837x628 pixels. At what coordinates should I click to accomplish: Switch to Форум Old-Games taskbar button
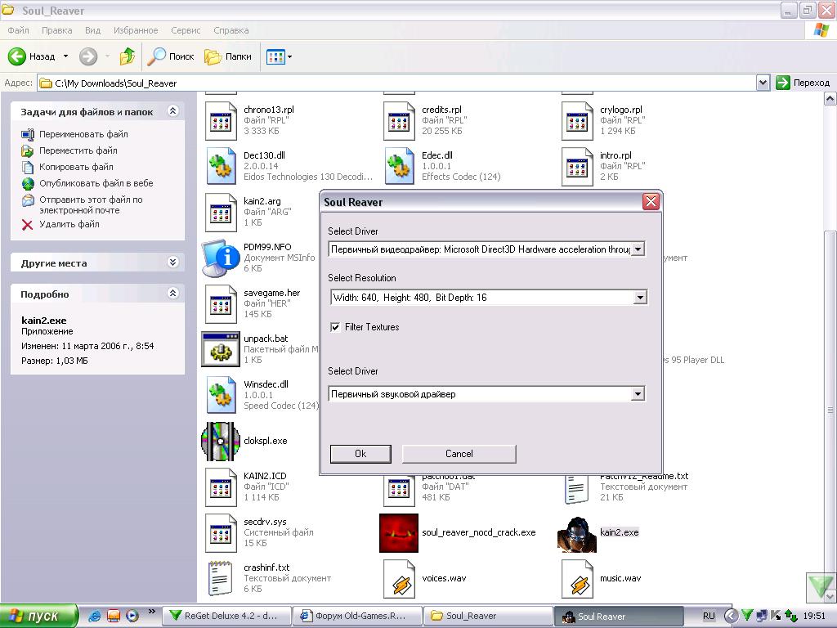357,616
